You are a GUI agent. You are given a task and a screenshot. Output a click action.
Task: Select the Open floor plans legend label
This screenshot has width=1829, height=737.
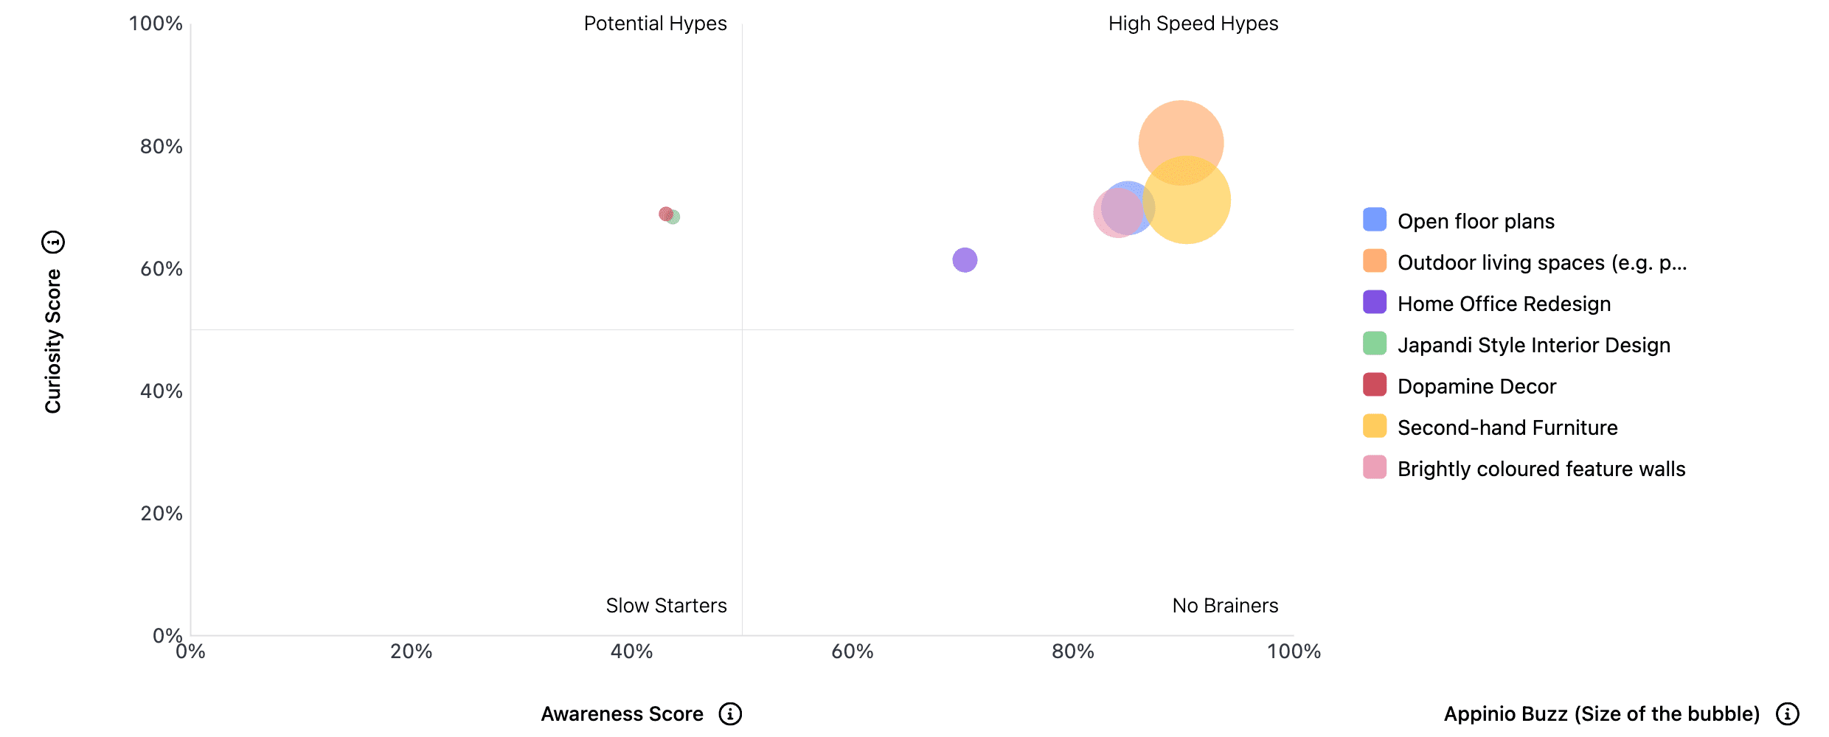pos(1476,221)
